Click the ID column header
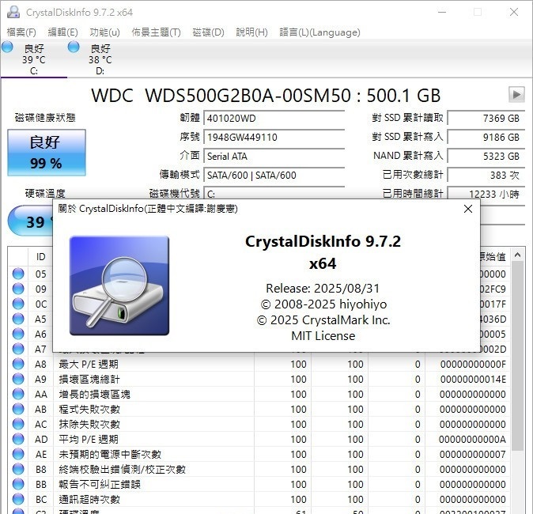The height and width of the screenshot is (514, 533). (40, 256)
